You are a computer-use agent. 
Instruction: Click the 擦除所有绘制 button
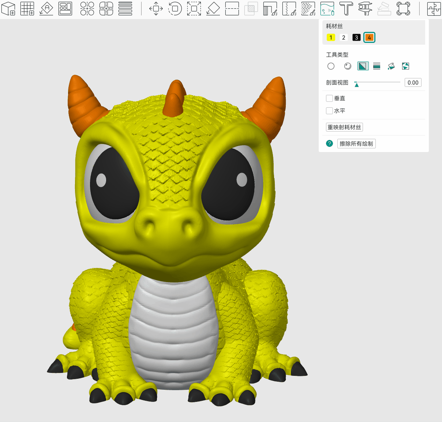point(356,144)
